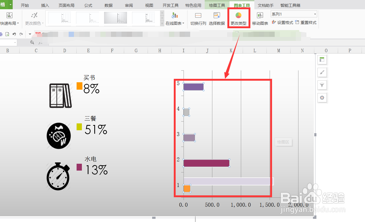Open the WPS application menu dropdown arrow
The height and width of the screenshot is (222, 365).
point(10,4)
